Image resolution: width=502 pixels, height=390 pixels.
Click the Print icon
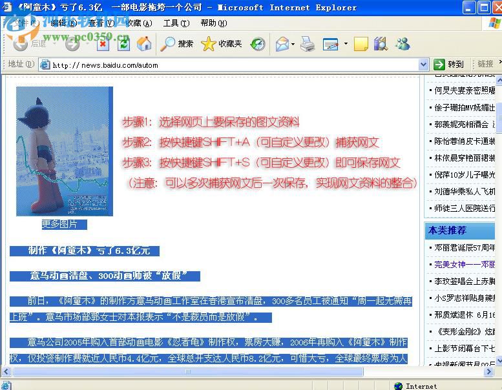(x=308, y=44)
